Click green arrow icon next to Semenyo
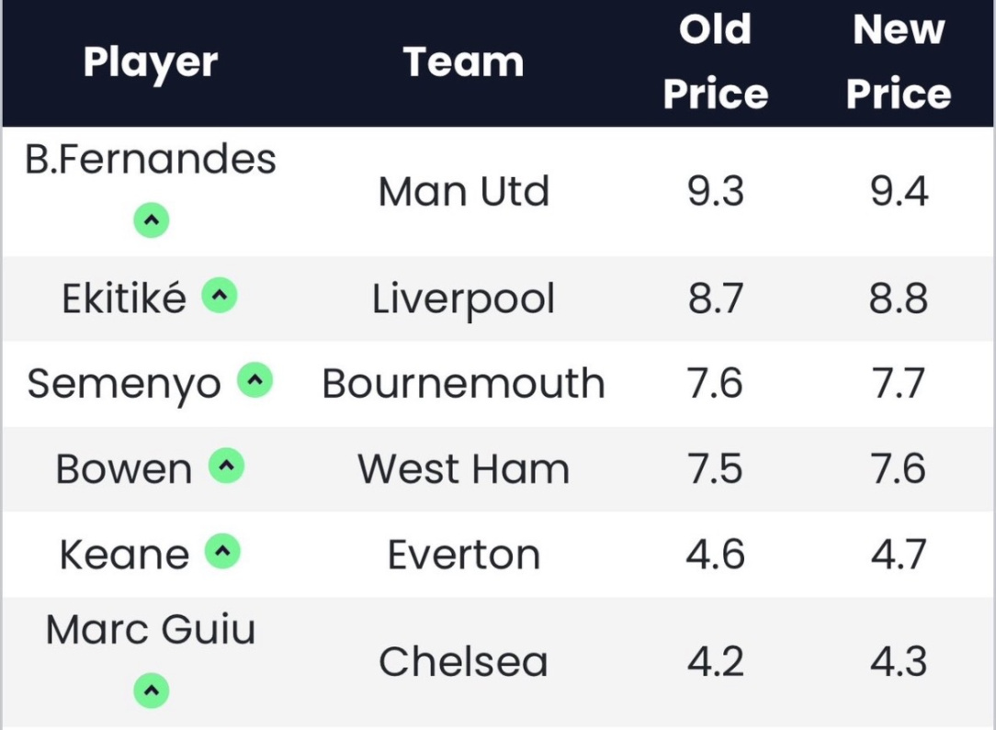Viewport: 996px width, 730px height. tap(255, 381)
